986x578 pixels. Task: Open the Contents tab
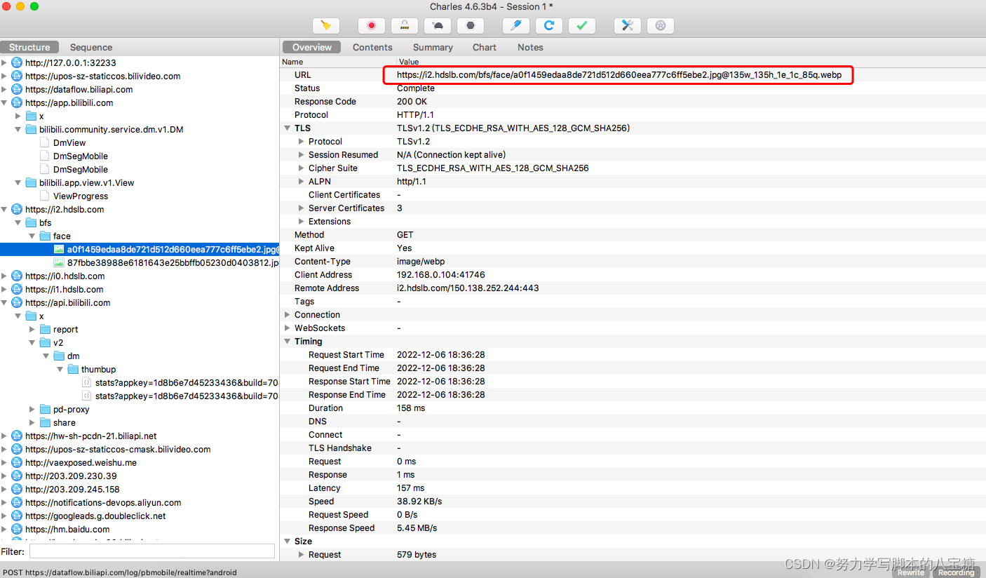click(x=372, y=47)
